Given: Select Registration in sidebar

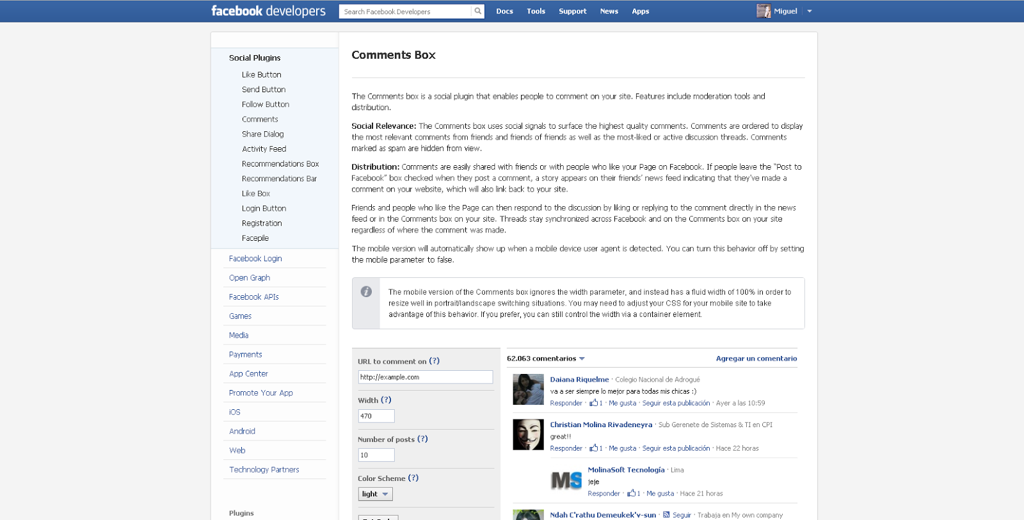Looking at the screenshot, I should click(262, 223).
